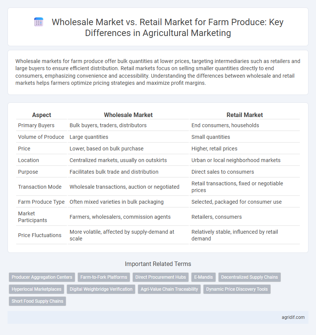This screenshot has width=316, height=335.
Task: Click the Digital Weighbridge Verification tag
Action: (101, 289)
